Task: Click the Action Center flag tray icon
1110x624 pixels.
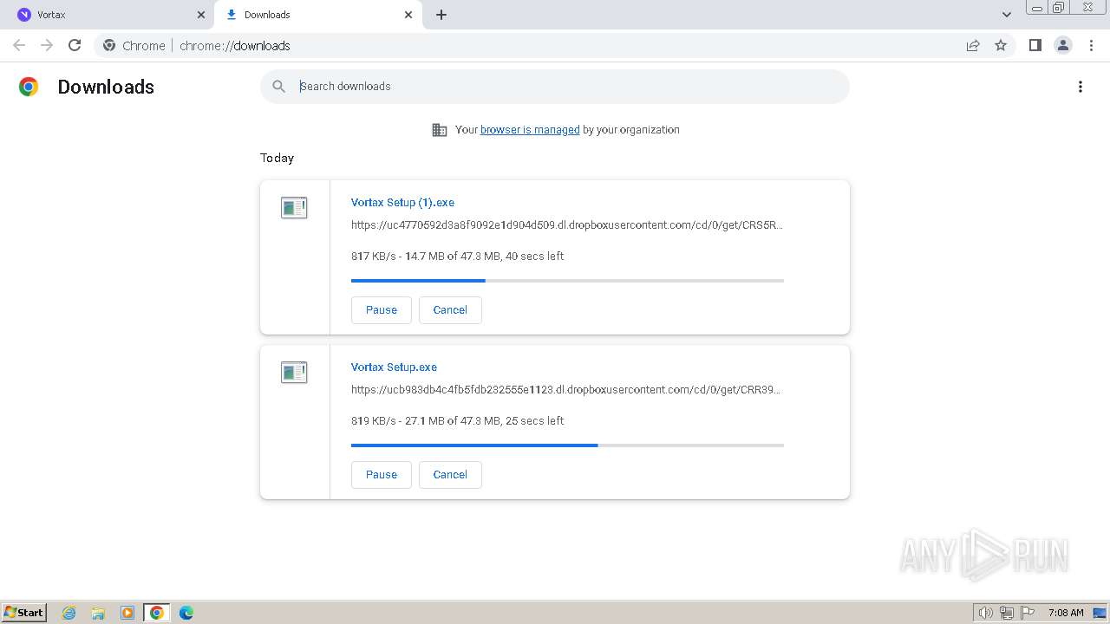Action: (x=1028, y=613)
